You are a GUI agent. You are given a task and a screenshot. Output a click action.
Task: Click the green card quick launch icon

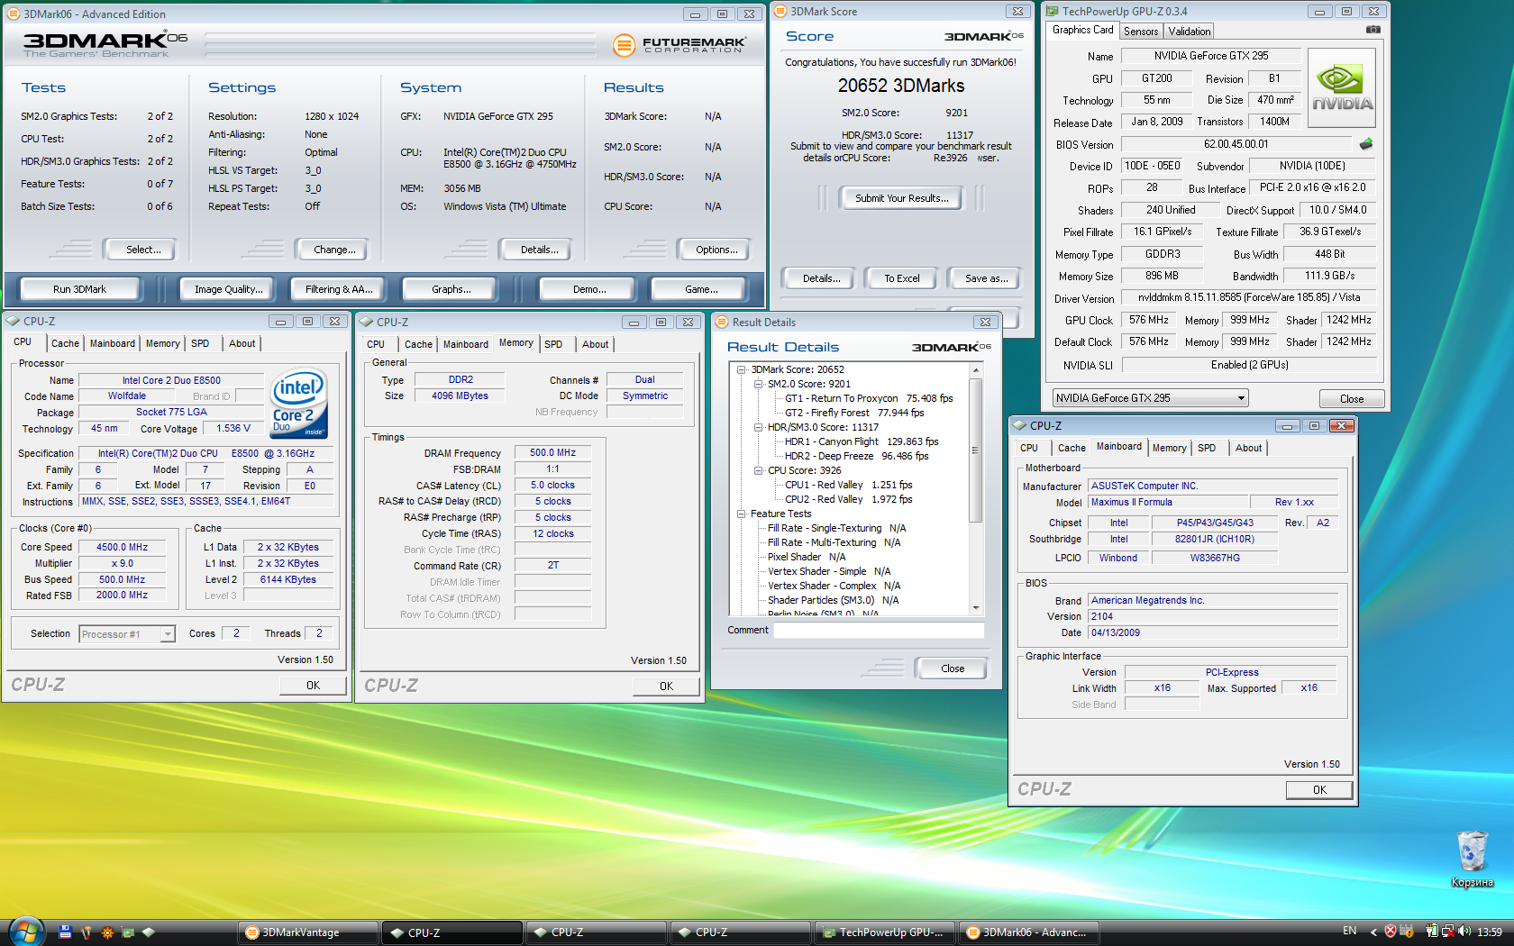coord(128,932)
